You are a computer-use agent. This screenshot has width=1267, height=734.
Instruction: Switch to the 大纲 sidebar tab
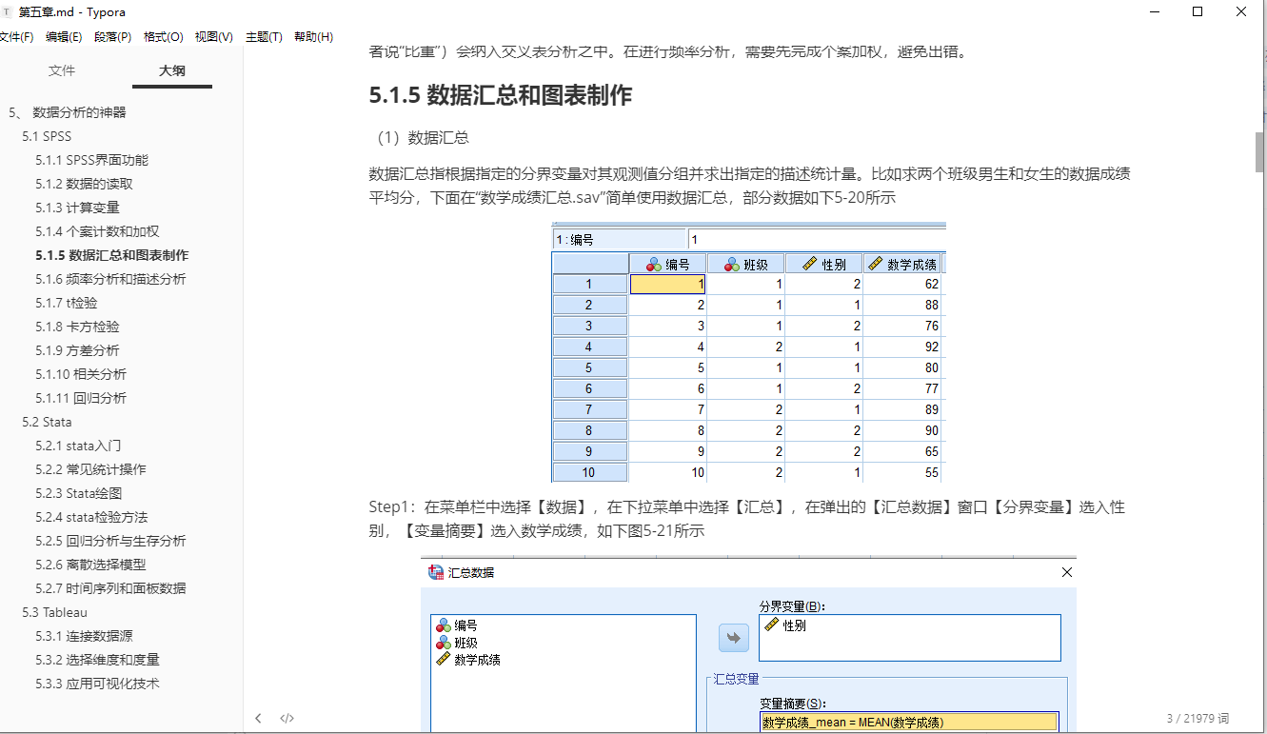[x=172, y=70]
